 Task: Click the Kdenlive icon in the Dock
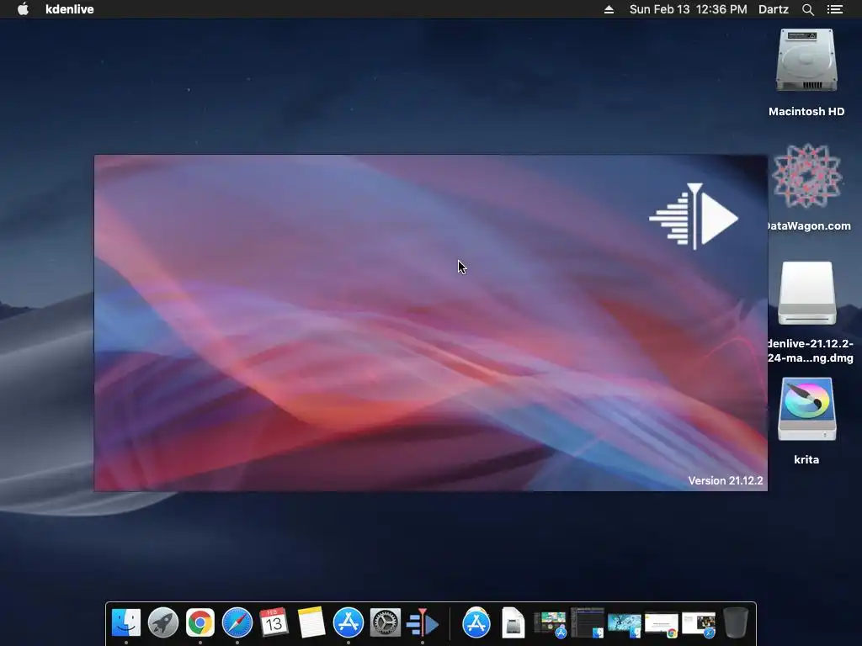click(423, 623)
